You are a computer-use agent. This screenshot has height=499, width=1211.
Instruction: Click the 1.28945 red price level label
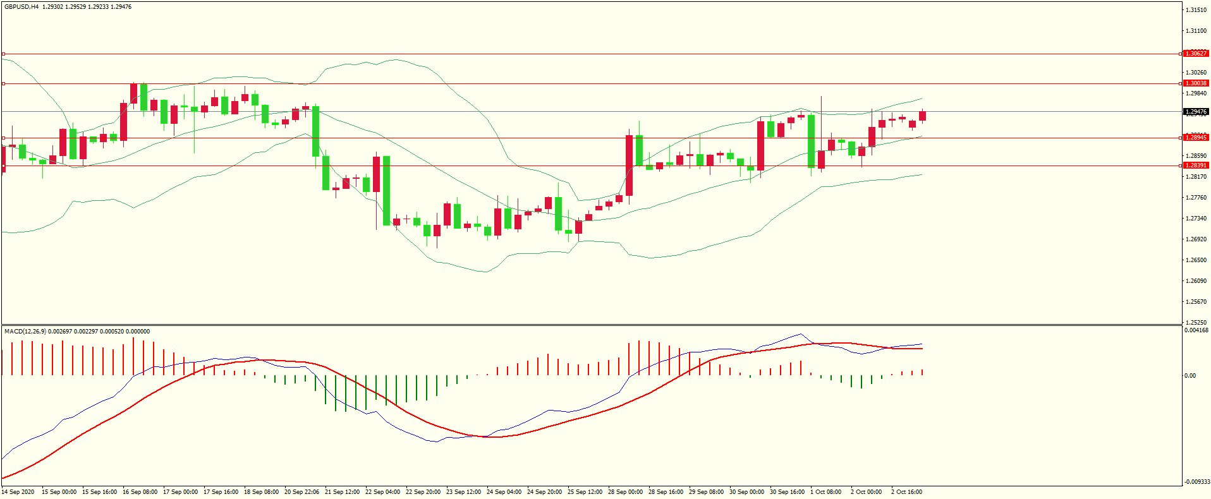[x=1195, y=138]
